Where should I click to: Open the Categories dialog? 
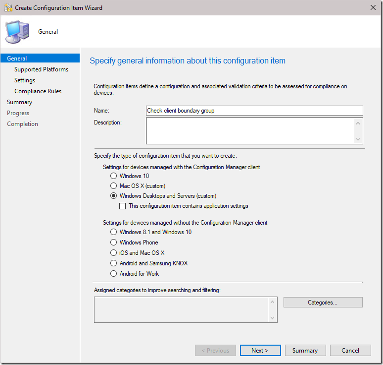click(323, 303)
